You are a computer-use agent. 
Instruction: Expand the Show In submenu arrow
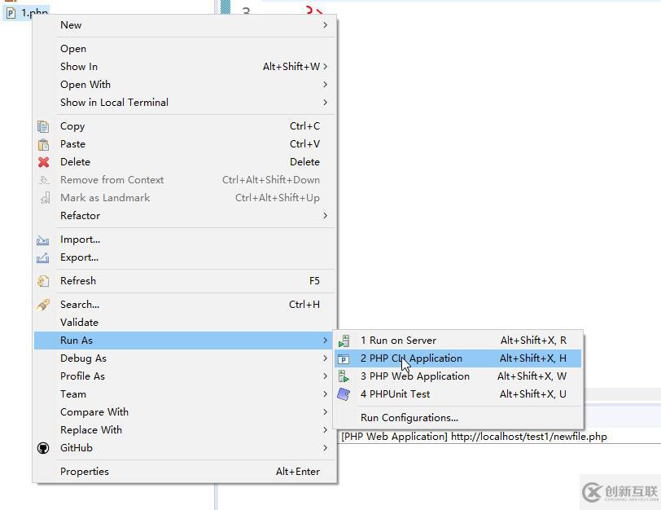pos(325,67)
